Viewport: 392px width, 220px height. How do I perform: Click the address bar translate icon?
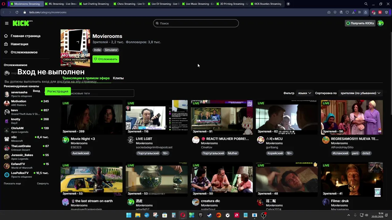[341, 12]
